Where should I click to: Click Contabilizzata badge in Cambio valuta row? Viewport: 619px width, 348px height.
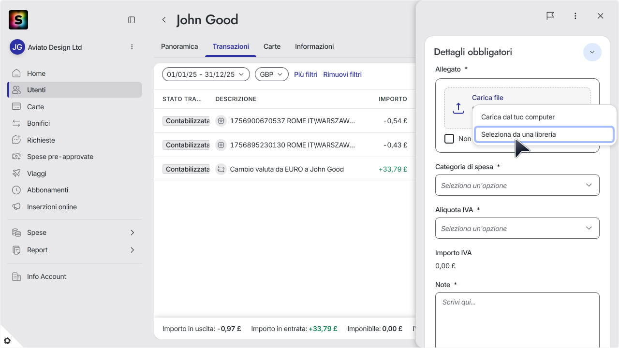pos(186,169)
